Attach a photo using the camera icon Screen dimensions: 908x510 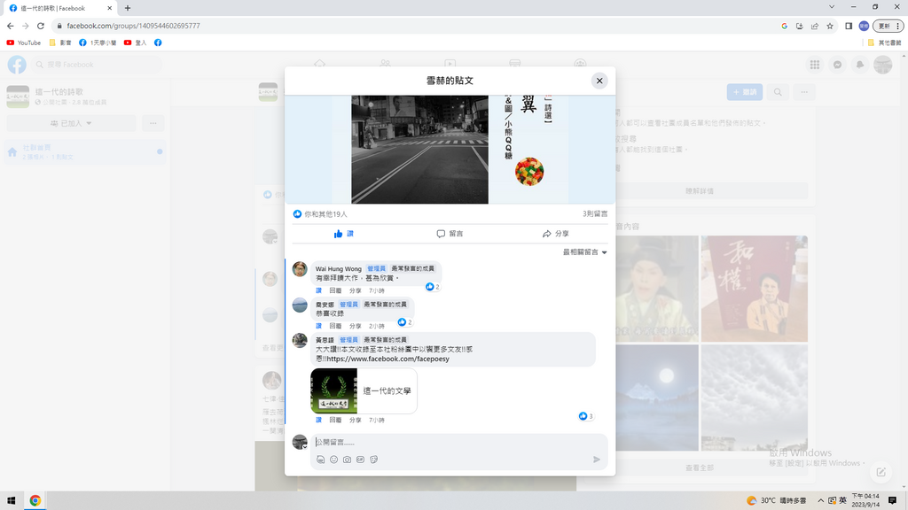tap(347, 460)
